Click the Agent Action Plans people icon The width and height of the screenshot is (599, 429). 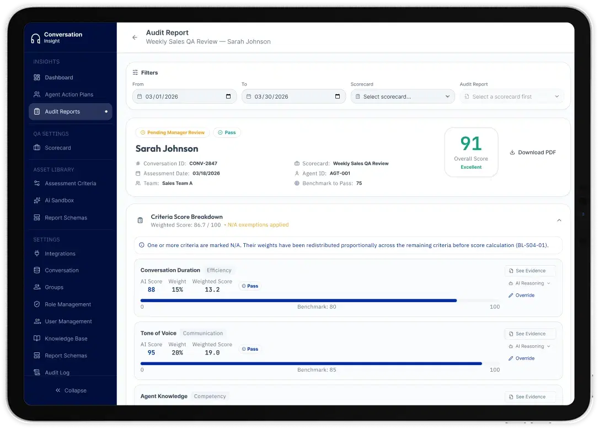pos(36,94)
